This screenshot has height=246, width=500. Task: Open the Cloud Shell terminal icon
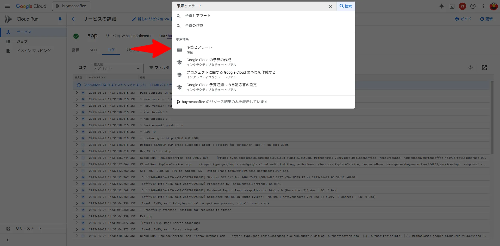click(x=452, y=6)
